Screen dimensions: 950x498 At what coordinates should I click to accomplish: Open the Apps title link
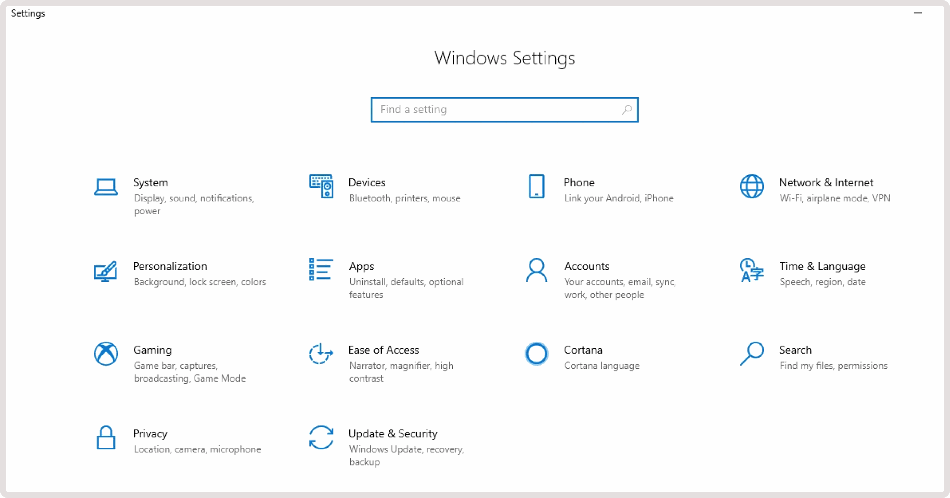(361, 266)
